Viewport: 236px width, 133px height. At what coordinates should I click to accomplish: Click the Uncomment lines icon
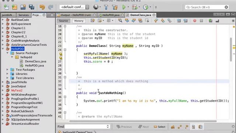point(217,21)
